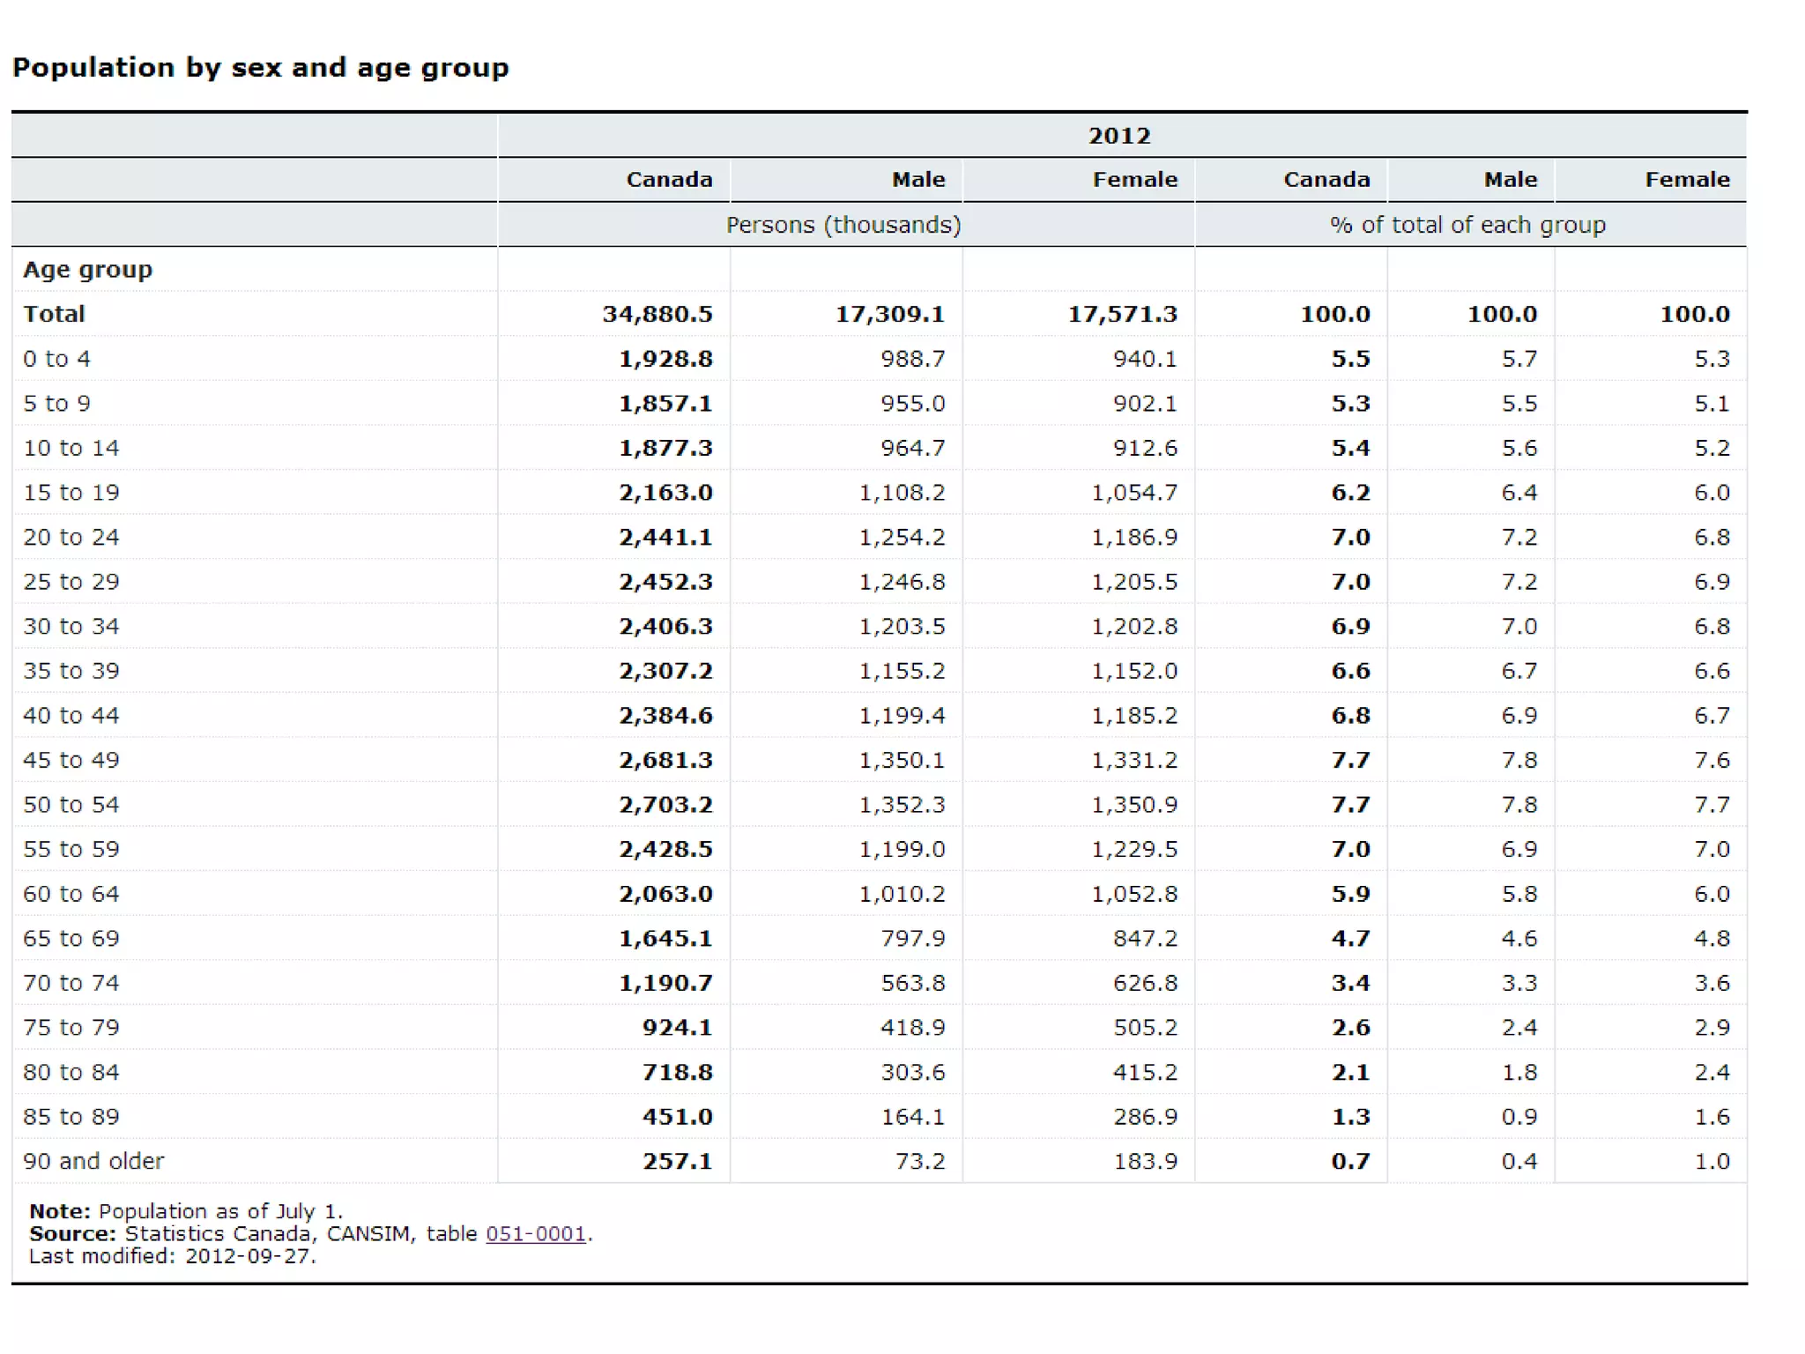Image resolution: width=1805 pixels, height=1354 pixels.
Task: Click the 65 to 69 row label
Action: pyautogui.click(x=71, y=938)
